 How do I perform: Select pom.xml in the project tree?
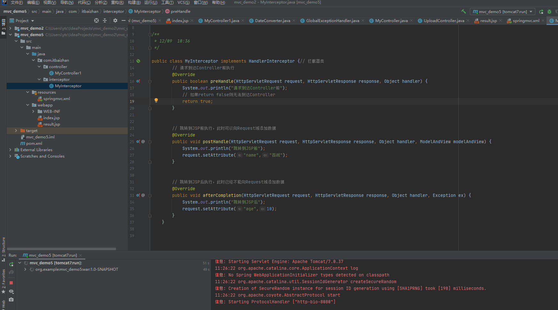click(34, 143)
